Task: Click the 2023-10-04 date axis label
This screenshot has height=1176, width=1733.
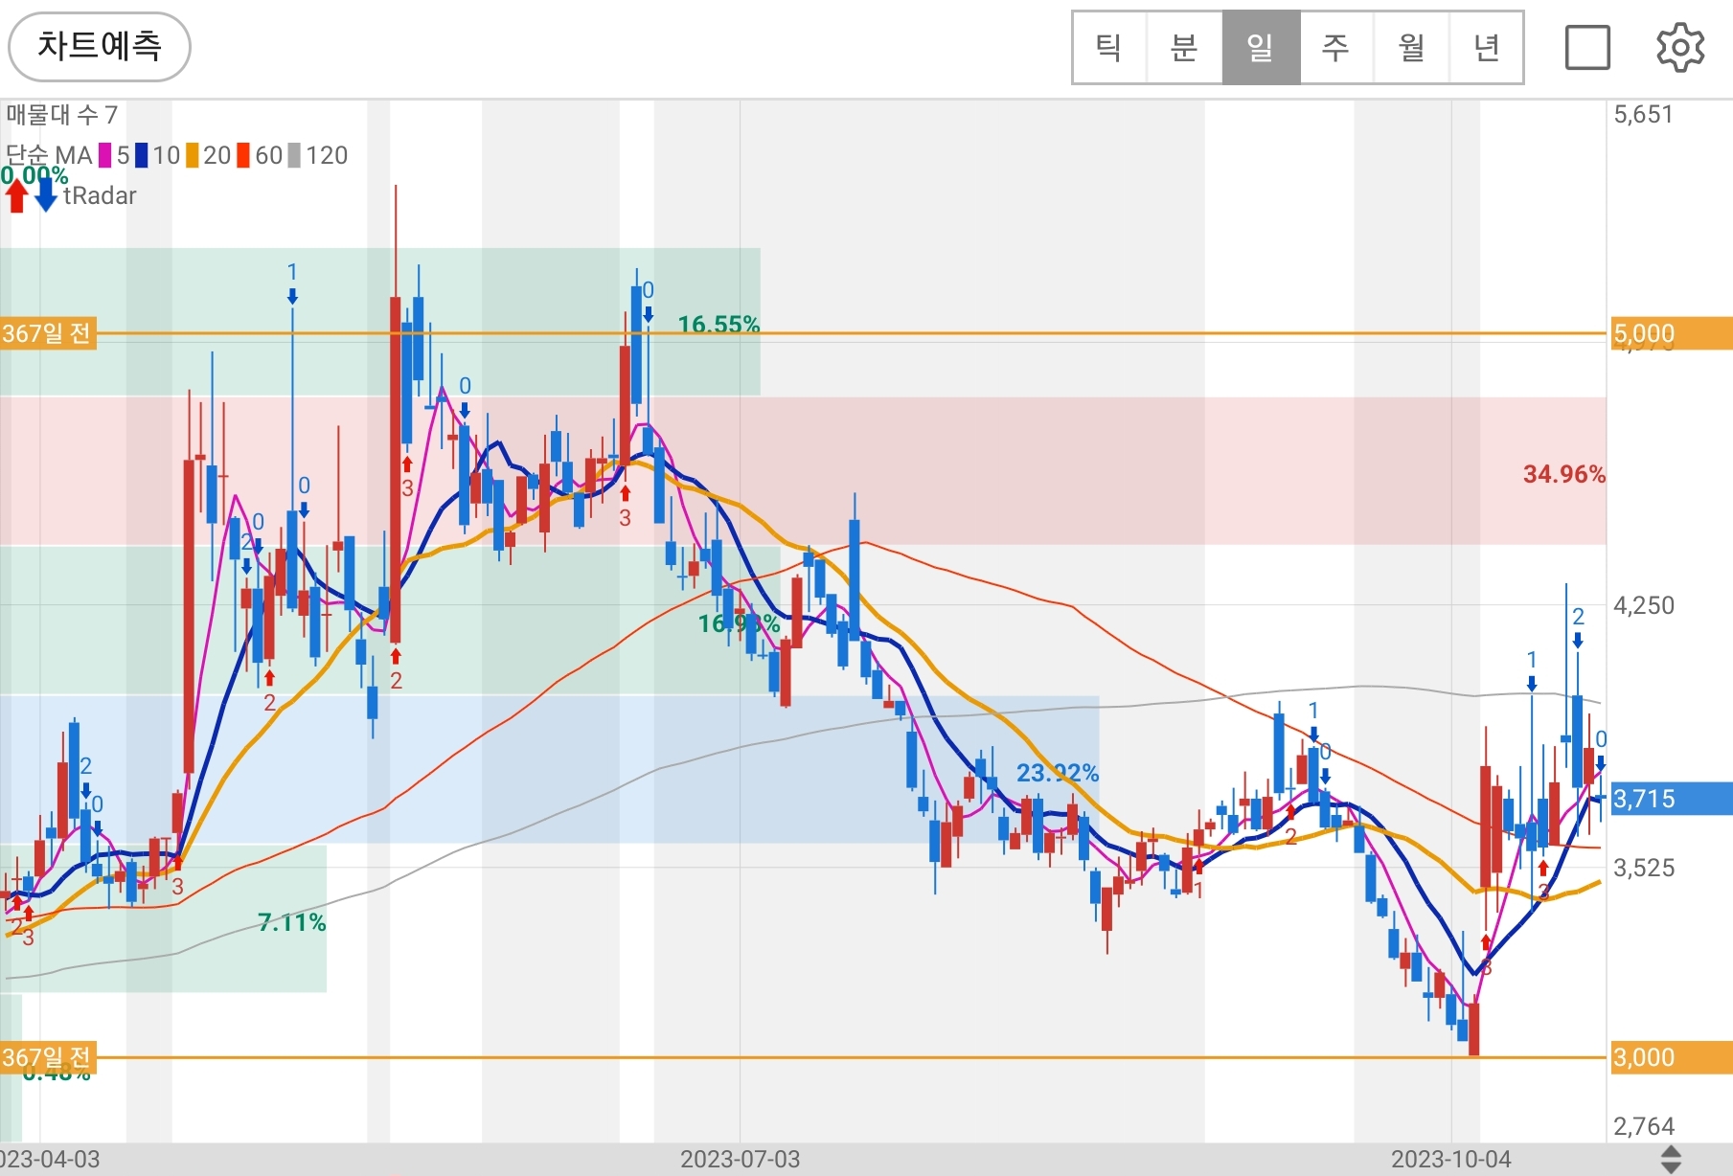Action: [x=1450, y=1159]
